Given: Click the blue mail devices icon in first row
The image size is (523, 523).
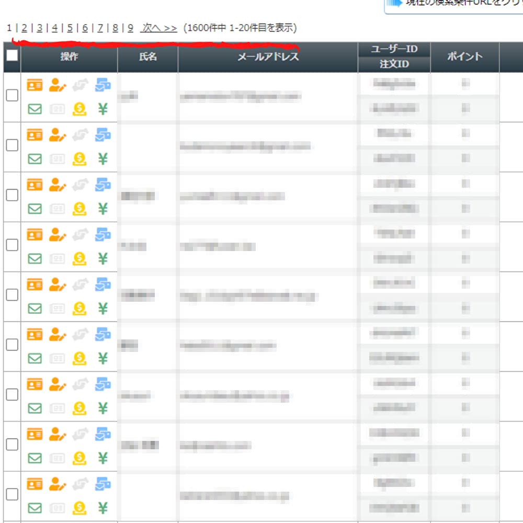Looking at the screenshot, I should point(103,85).
